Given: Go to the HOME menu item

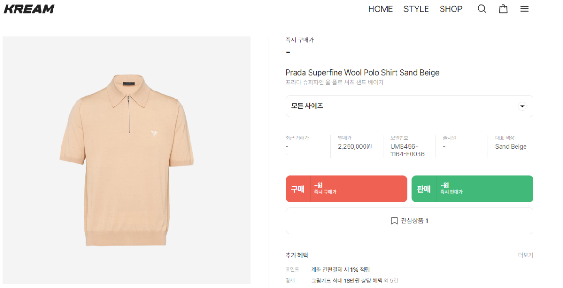Looking at the screenshot, I should (380, 9).
